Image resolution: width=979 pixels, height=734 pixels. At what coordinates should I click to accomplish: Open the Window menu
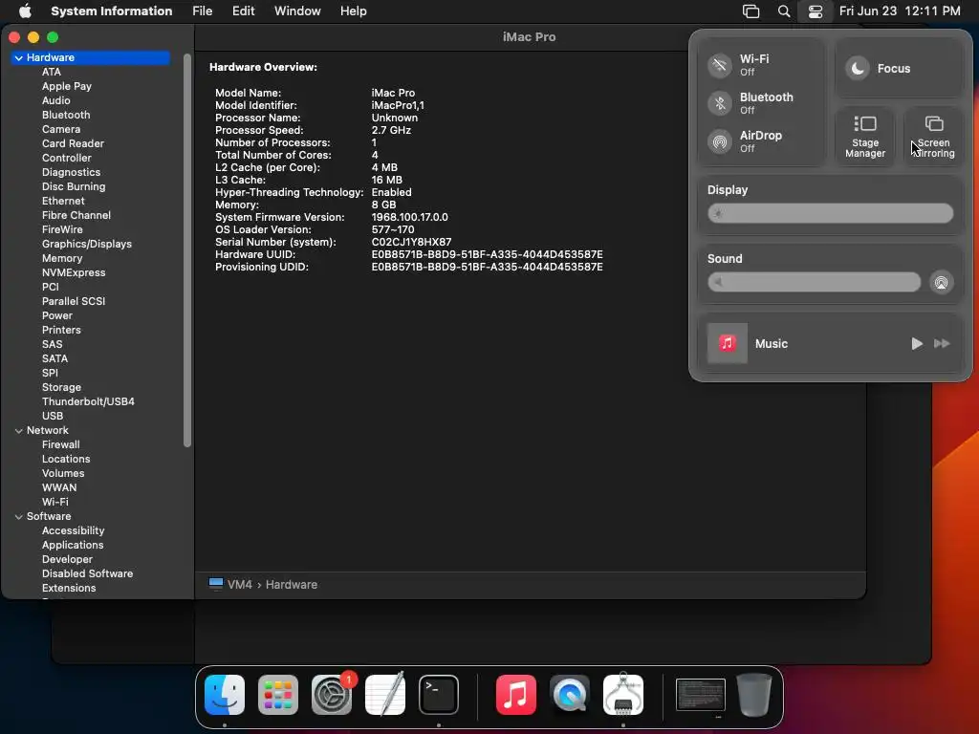[x=297, y=11]
